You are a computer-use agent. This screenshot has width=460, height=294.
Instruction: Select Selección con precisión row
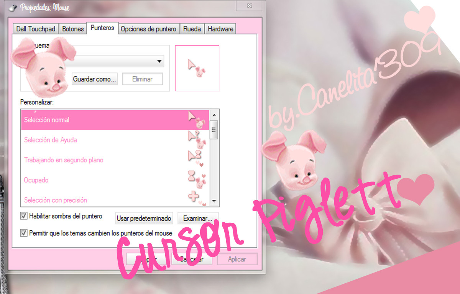click(x=115, y=199)
